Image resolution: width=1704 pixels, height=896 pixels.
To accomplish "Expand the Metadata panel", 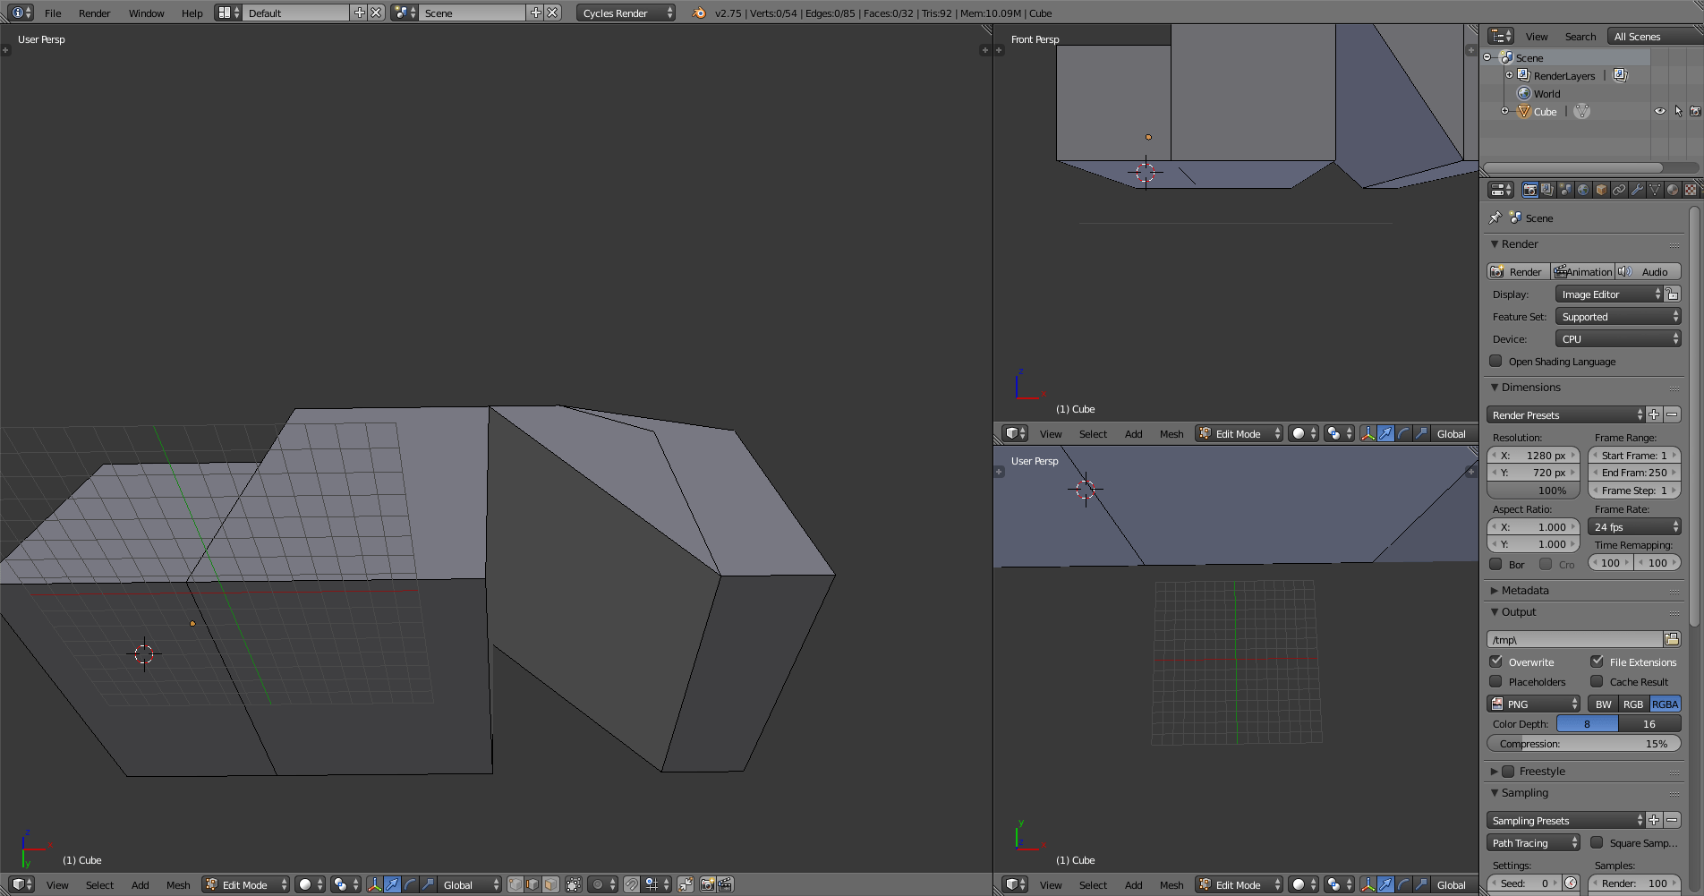I will (x=1525, y=591).
